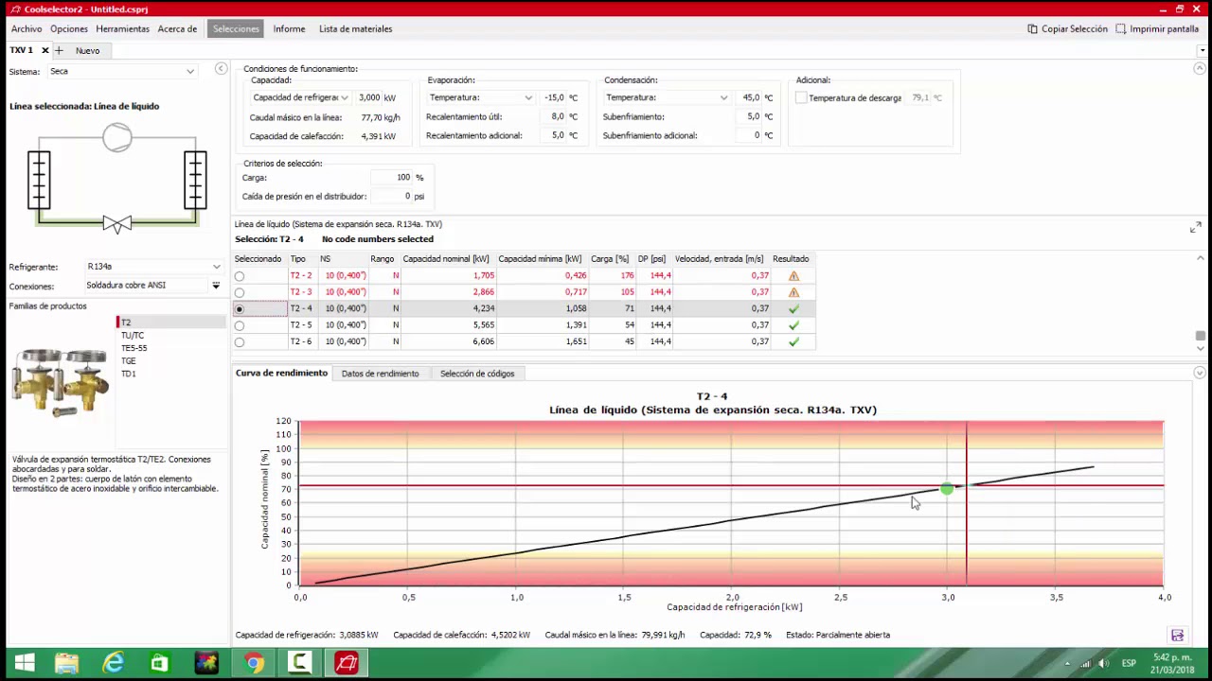Viewport: 1212px width, 681px height.
Task: Collapse the left system panel arrow
Action: click(221, 68)
